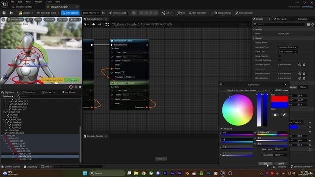The height and width of the screenshot is (177, 315).
Task: Click OK in the Color Picker
Action: coord(265,164)
